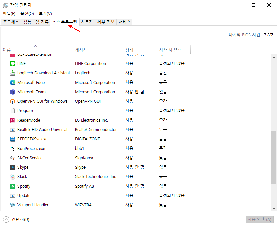Click the ReaderMode icon

(13, 120)
